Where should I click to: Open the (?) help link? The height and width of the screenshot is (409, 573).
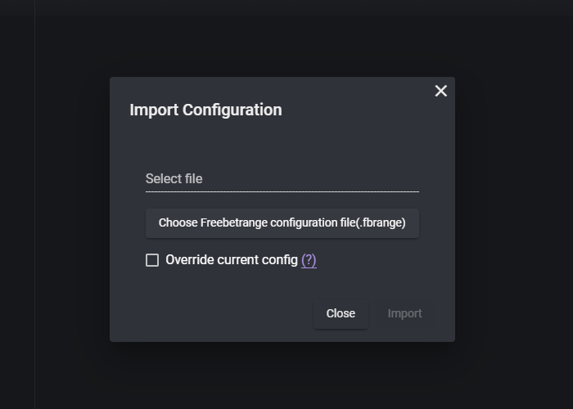click(309, 260)
